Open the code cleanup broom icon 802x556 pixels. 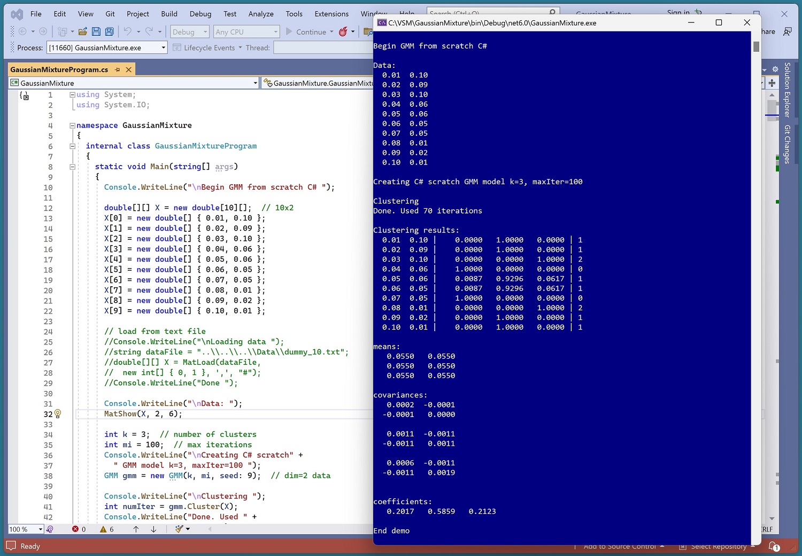click(180, 529)
